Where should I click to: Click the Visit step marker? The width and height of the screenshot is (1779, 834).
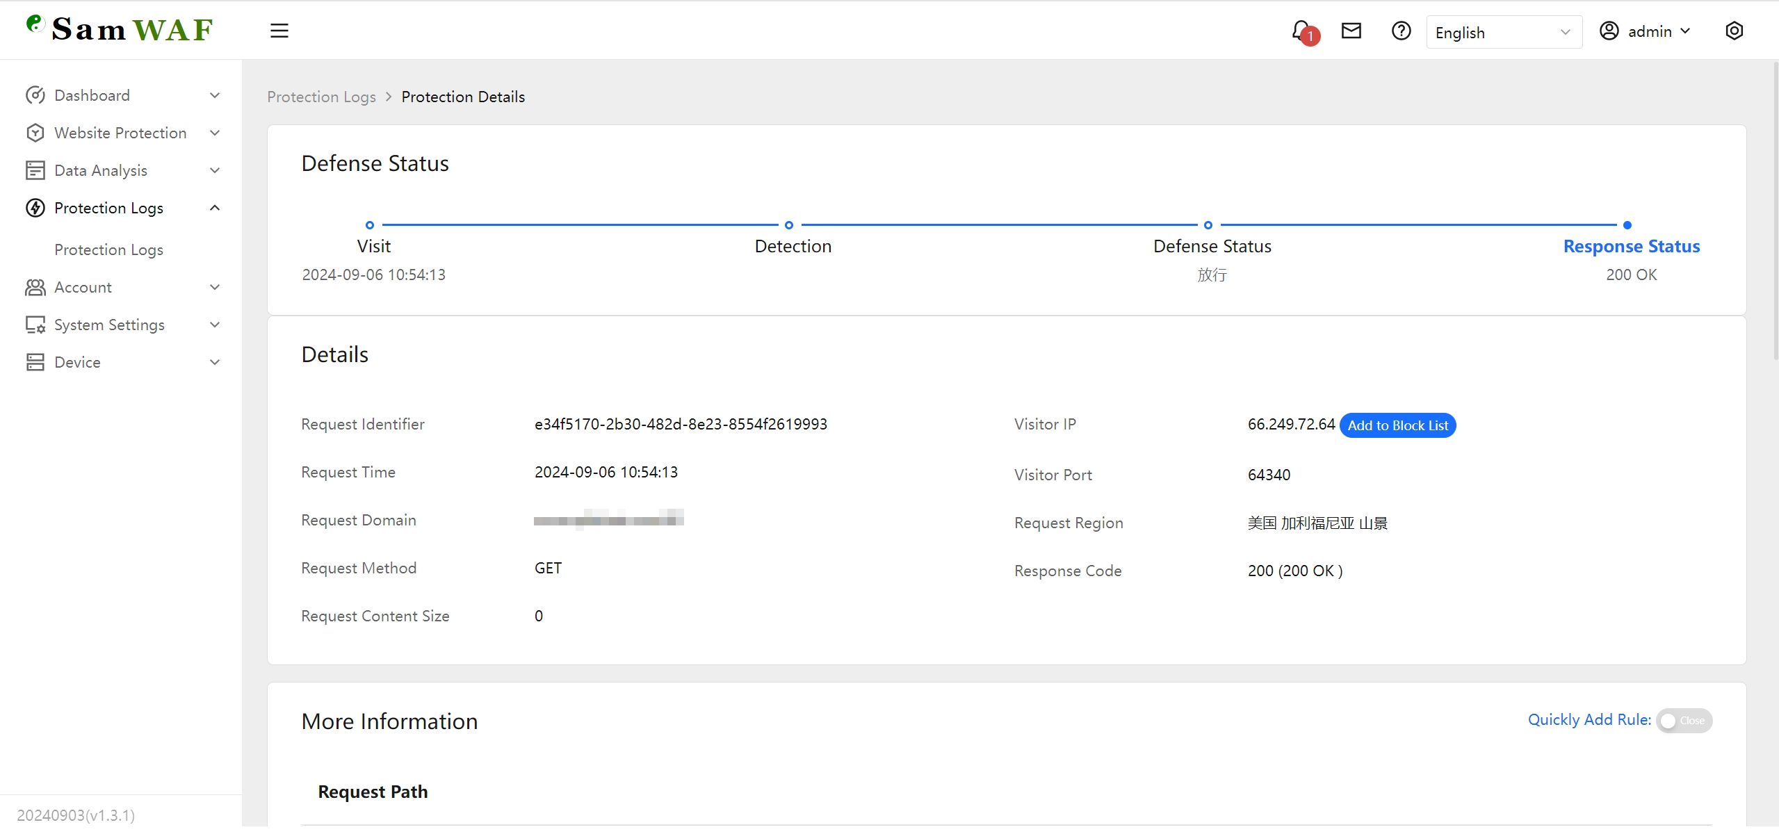pyautogui.click(x=370, y=225)
